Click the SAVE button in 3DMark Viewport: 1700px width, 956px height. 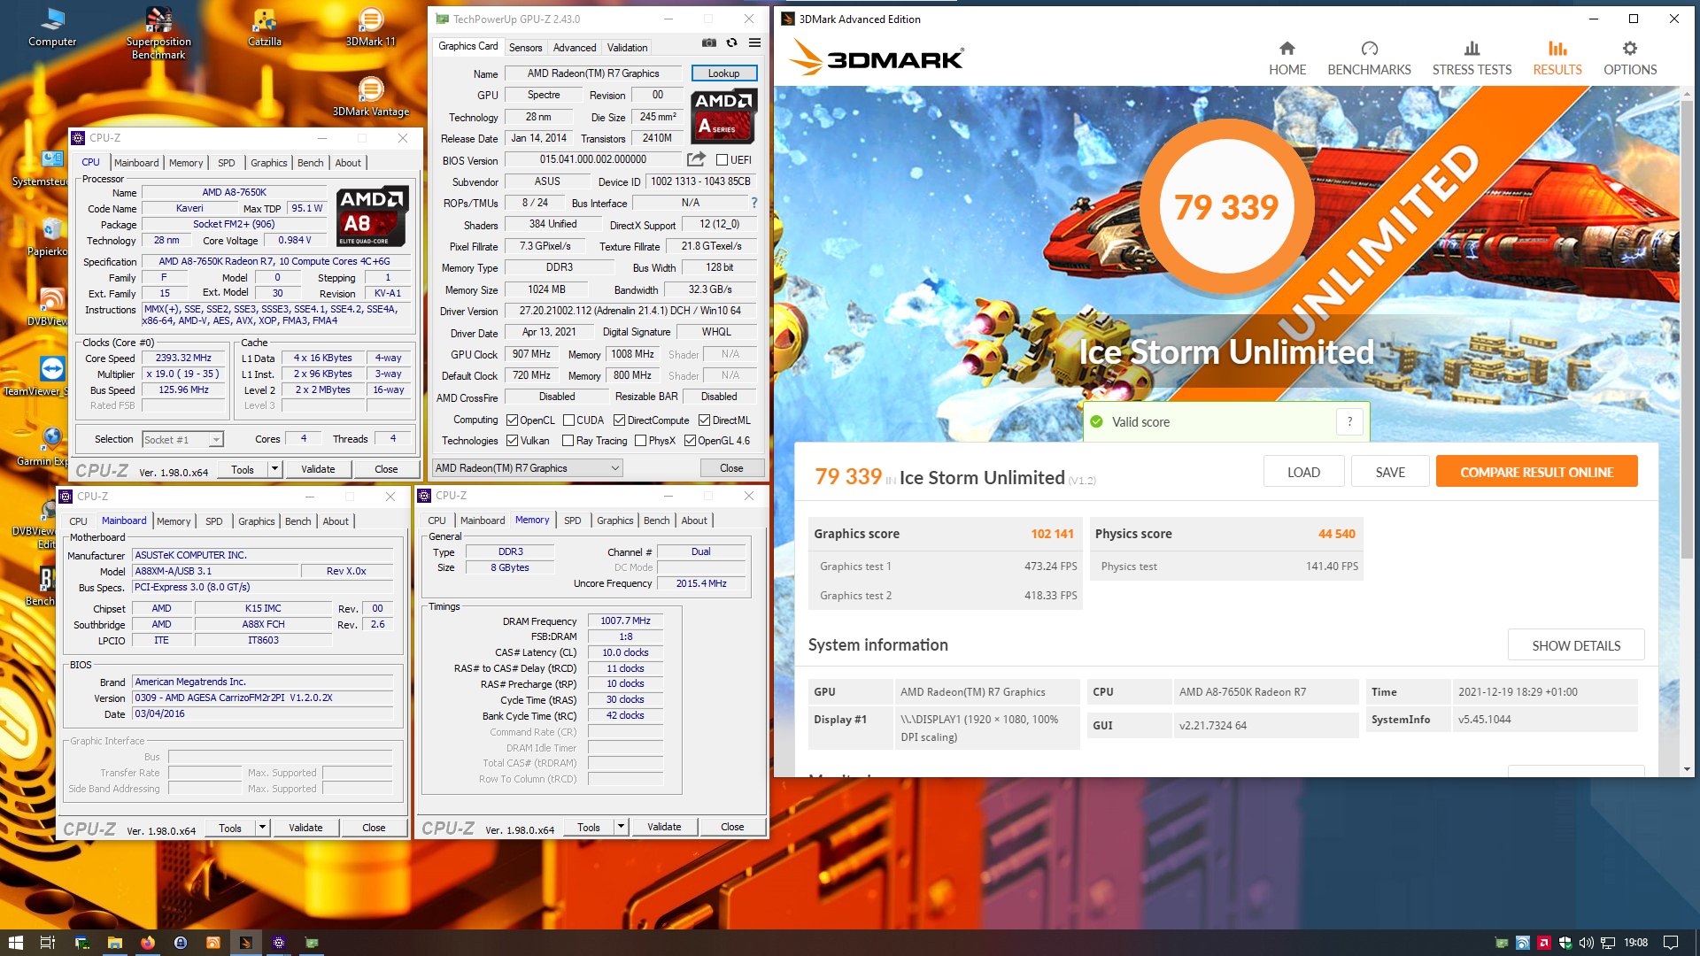[x=1390, y=472]
